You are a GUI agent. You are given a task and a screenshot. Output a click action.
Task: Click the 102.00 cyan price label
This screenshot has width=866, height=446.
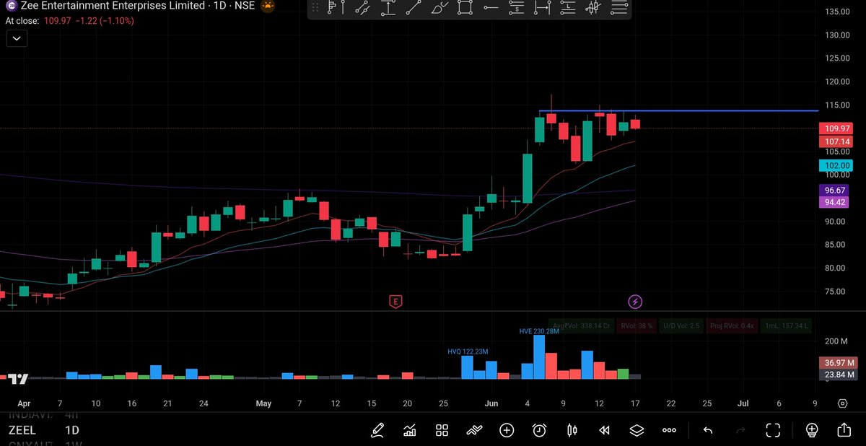click(836, 165)
